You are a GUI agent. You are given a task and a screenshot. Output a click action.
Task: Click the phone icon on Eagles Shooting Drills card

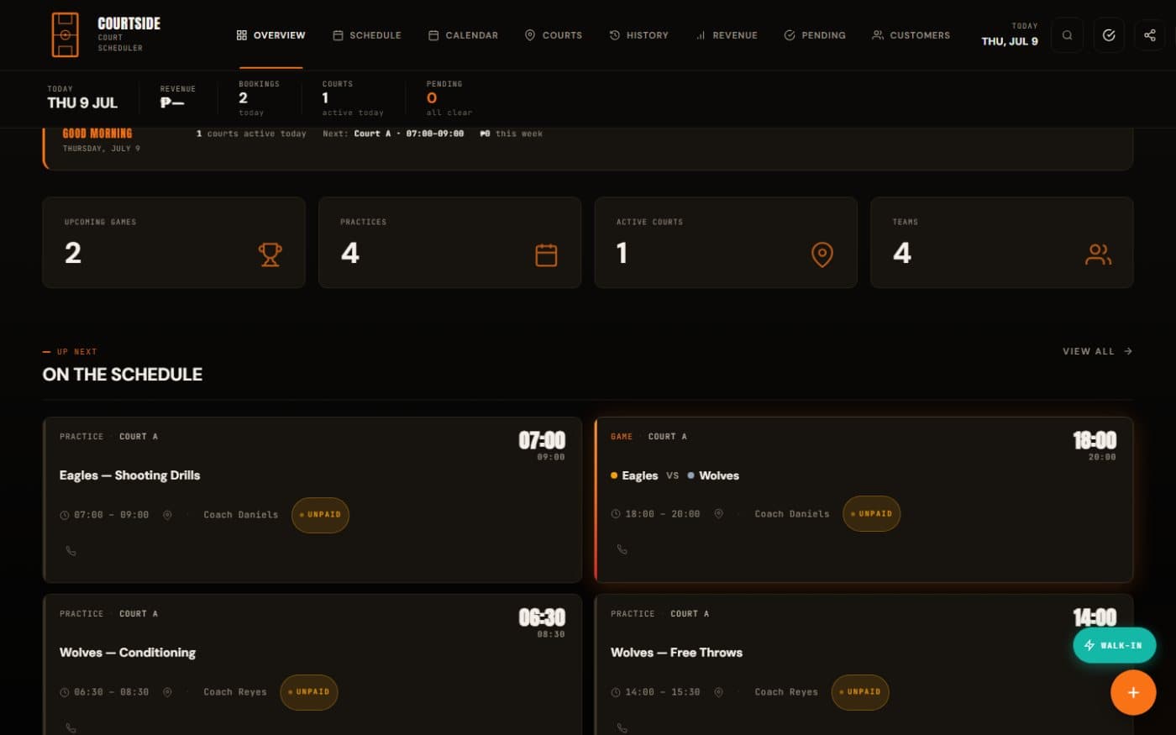pos(71,551)
